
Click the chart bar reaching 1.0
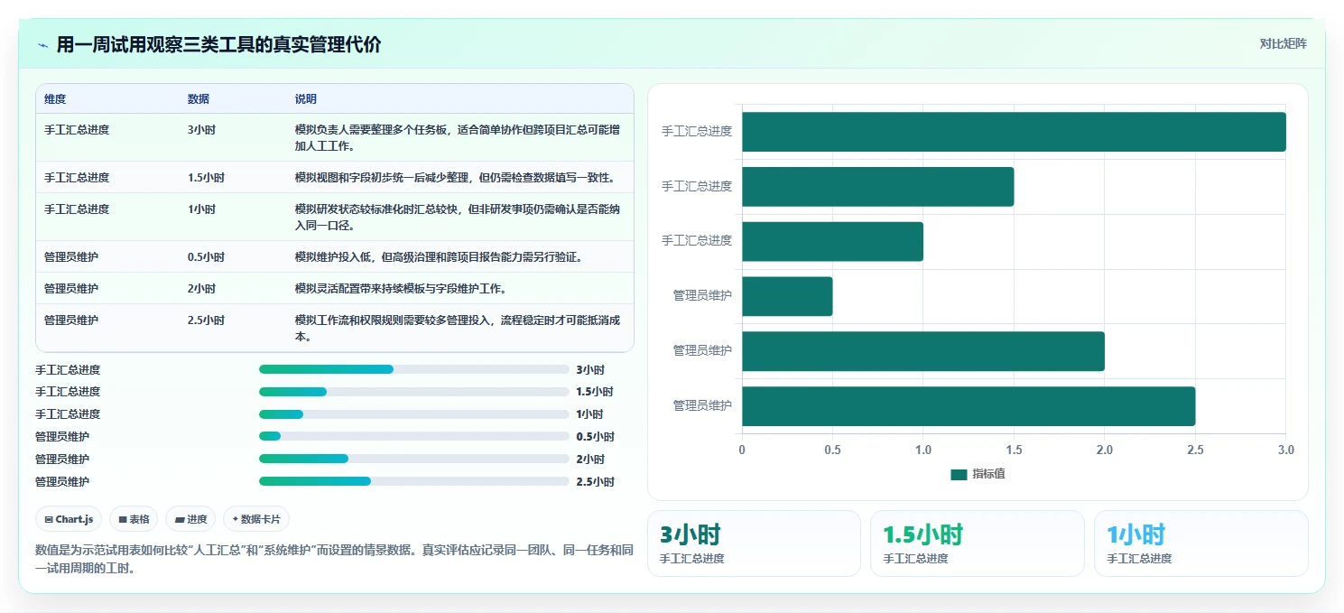(x=832, y=242)
